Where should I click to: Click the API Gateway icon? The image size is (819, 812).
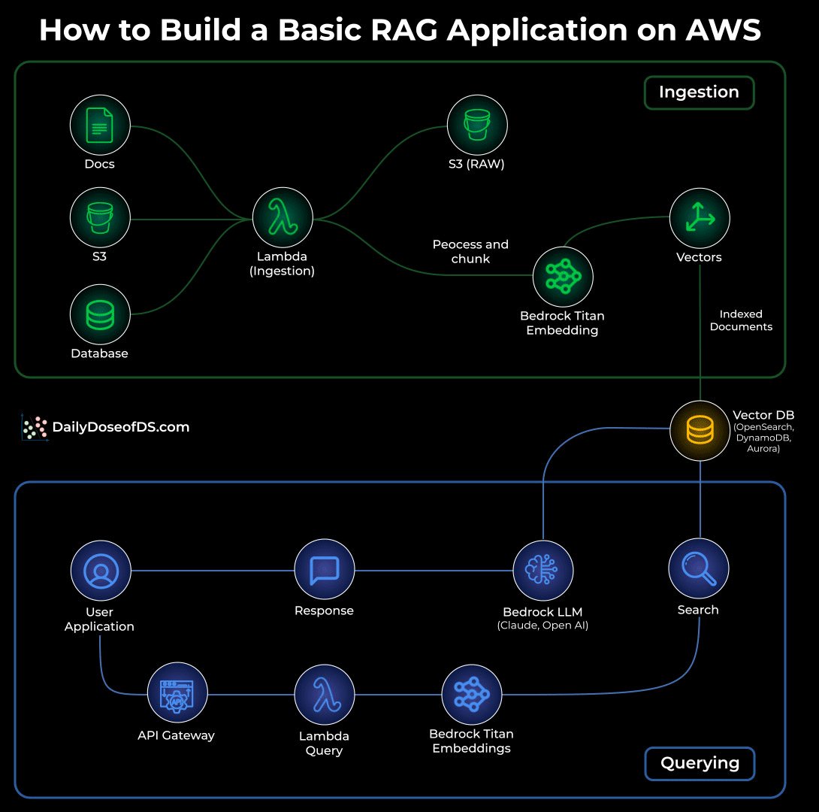click(x=177, y=693)
